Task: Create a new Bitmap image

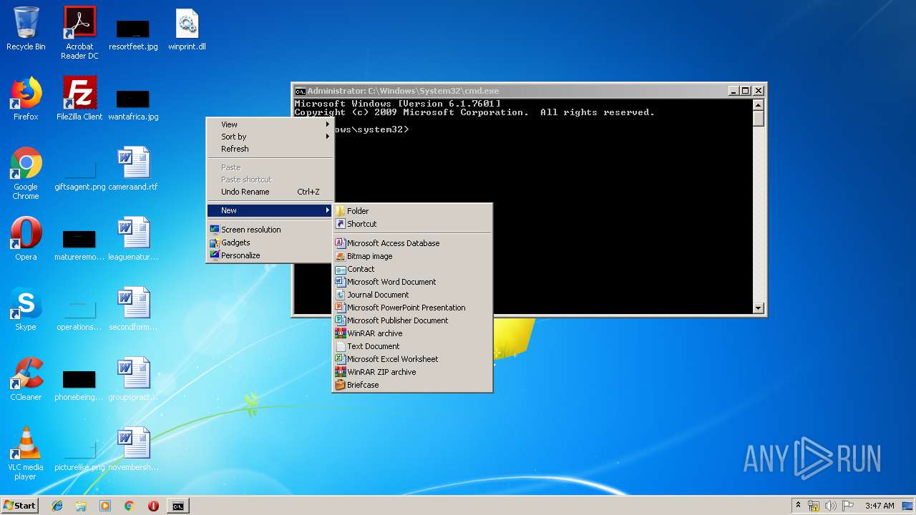Action: pyautogui.click(x=412, y=256)
